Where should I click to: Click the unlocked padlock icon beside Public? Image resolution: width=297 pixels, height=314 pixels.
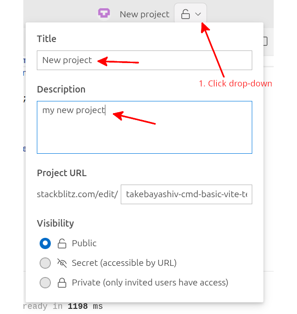[x=62, y=243]
